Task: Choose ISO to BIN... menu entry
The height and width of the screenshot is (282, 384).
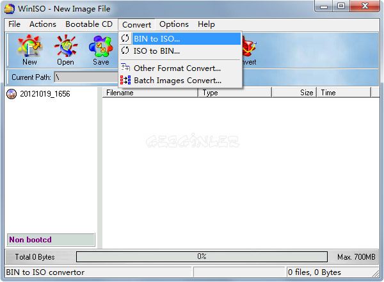Action: pyautogui.click(x=180, y=51)
